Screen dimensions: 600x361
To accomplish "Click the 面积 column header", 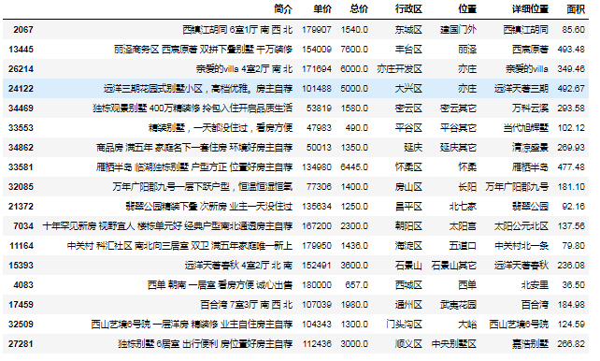I will [576, 9].
